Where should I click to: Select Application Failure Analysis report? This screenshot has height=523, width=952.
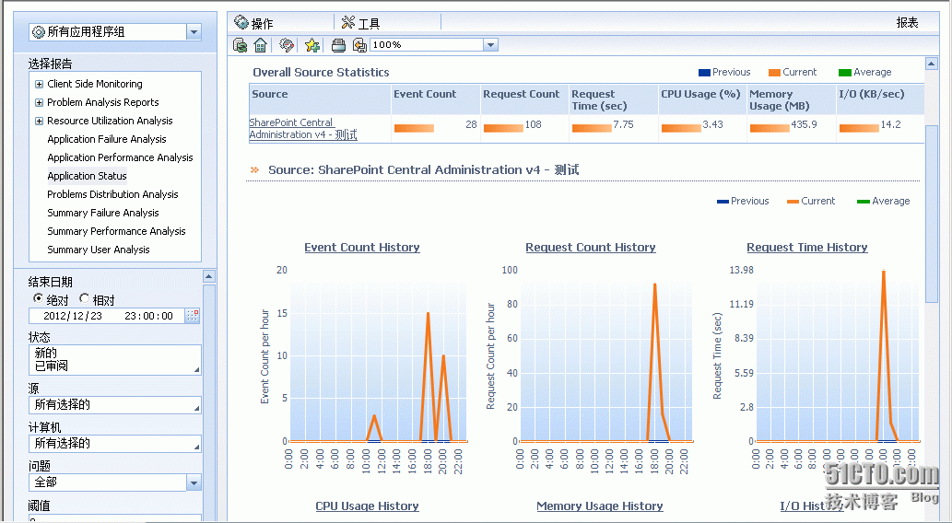tap(106, 140)
